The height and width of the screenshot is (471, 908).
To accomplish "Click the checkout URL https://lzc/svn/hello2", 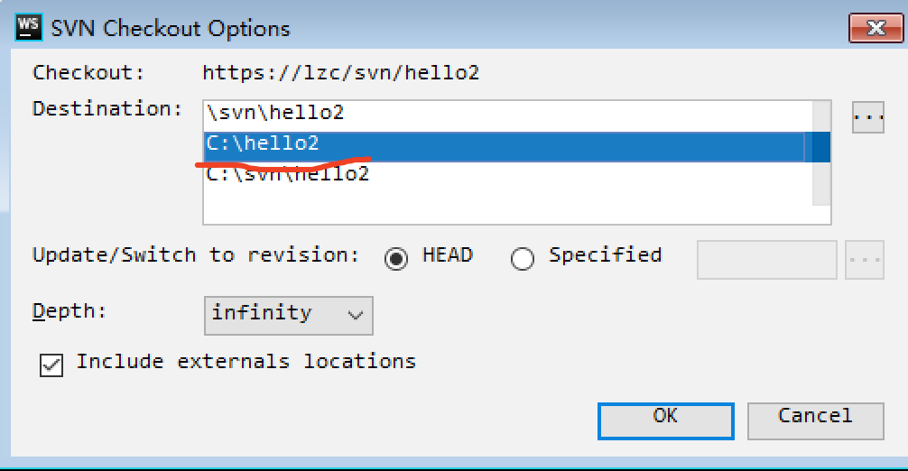I will pyautogui.click(x=340, y=73).
